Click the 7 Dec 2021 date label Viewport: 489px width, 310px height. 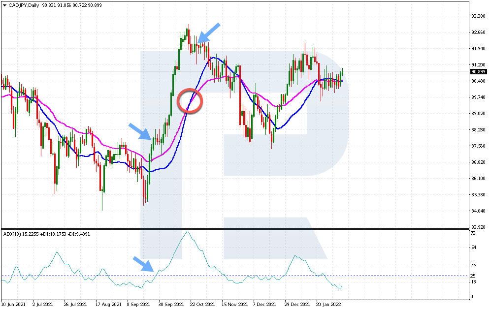click(x=264, y=305)
